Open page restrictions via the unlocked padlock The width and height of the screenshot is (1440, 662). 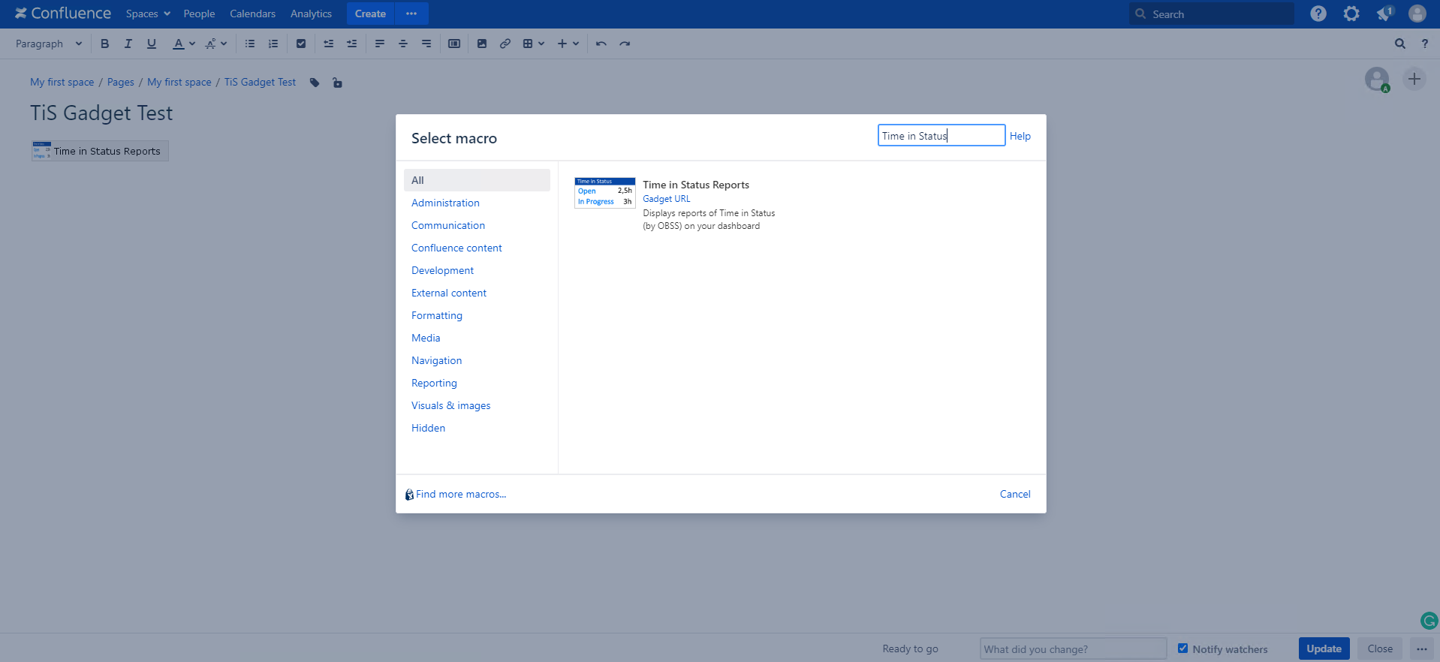(337, 83)
